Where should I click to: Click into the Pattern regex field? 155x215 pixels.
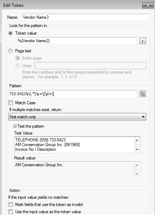coord(73,94)
